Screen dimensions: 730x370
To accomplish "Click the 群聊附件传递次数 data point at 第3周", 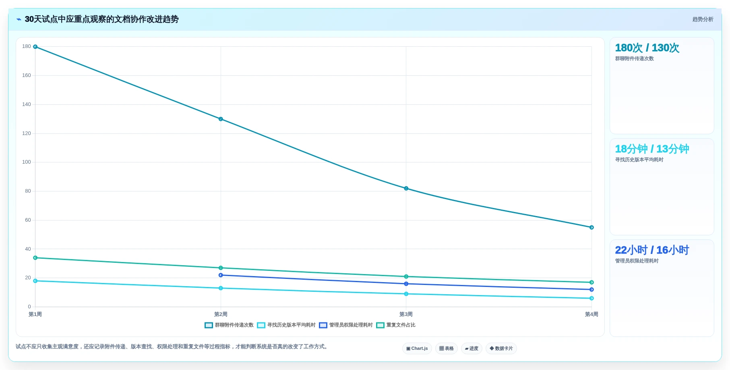I will click(406, 188).
